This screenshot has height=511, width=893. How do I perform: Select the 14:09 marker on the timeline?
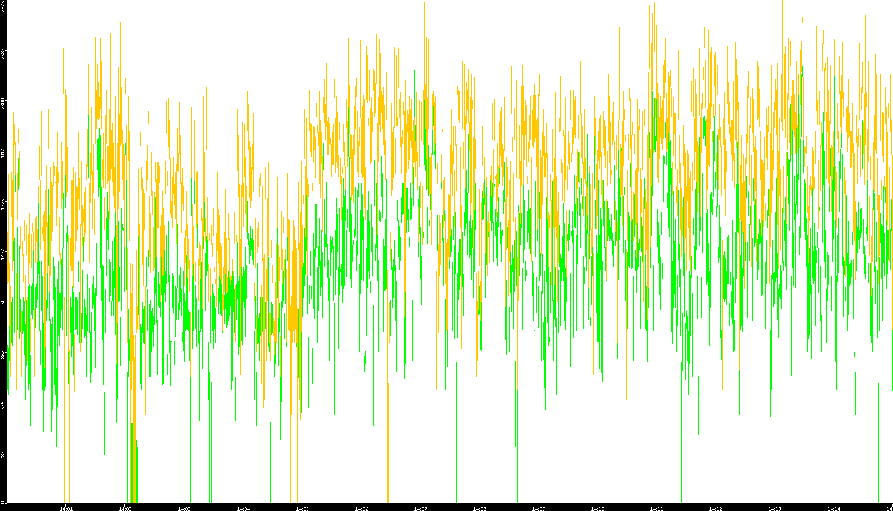pyautogui.click(x=538, y=509)
